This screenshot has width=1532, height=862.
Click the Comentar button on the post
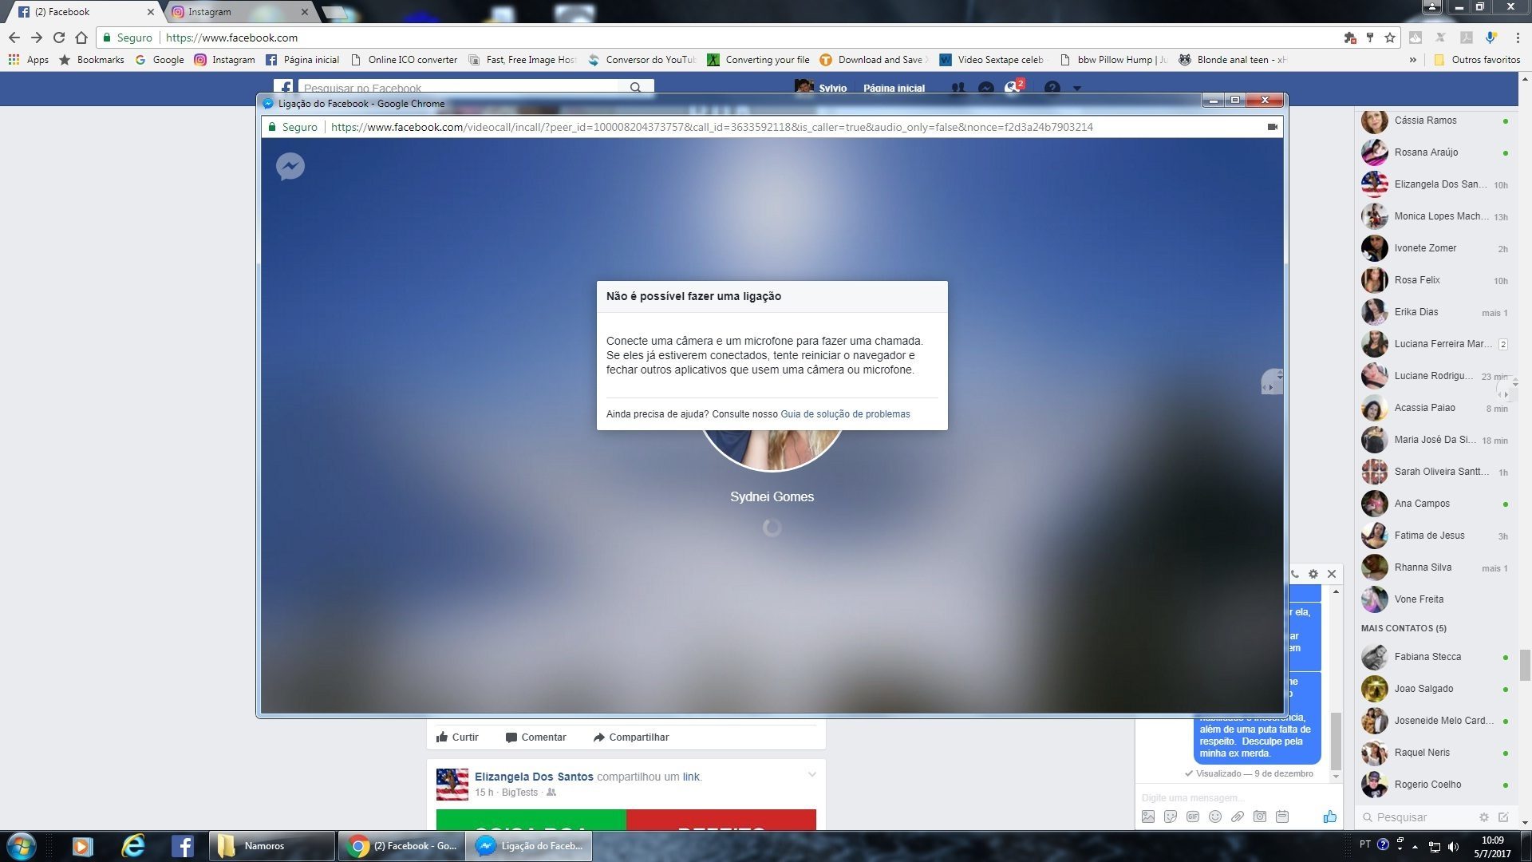[x=536, y=737]
